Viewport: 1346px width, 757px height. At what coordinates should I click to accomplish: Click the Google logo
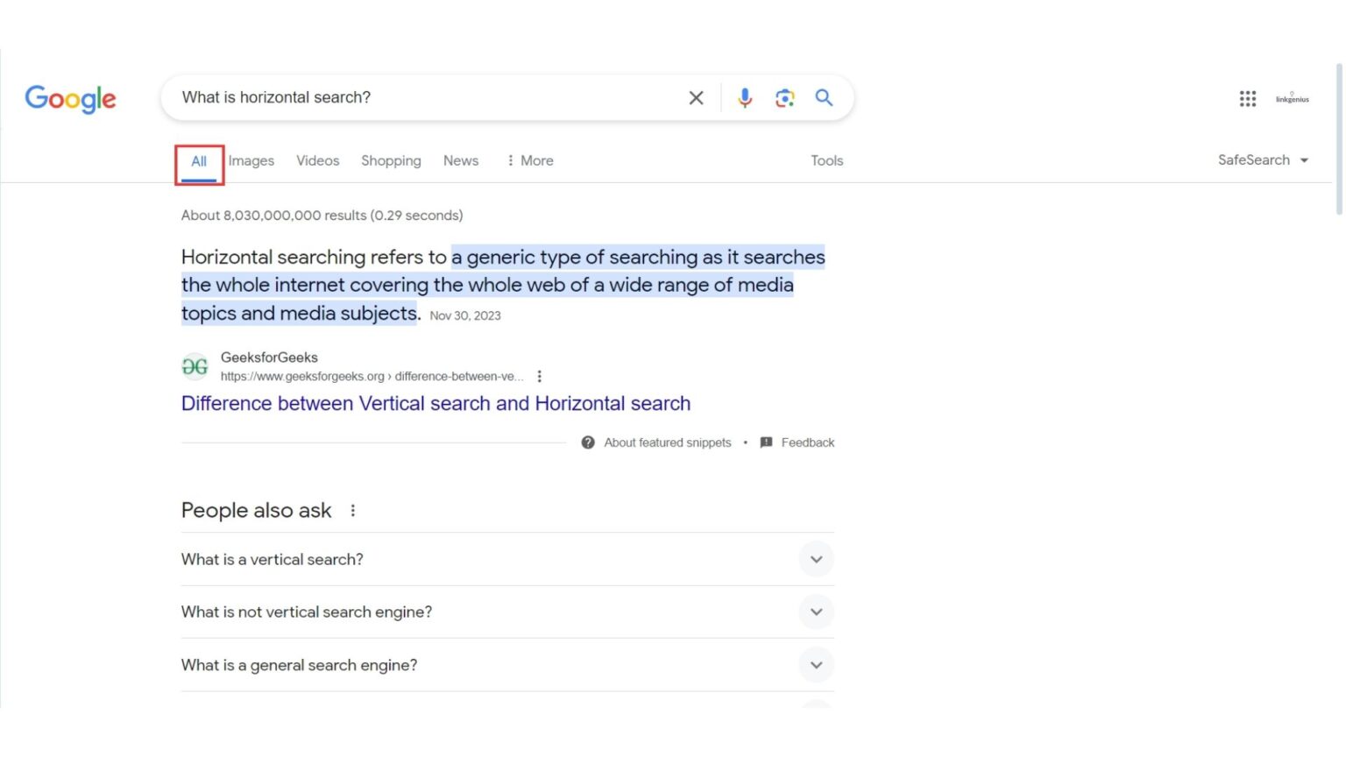pyautogui.click(x=70, y=99)
